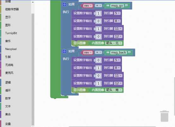Open the = operator dropdown in the msg_back condition
The height and width of the screenshot is (127, 175).
point(98,52)
